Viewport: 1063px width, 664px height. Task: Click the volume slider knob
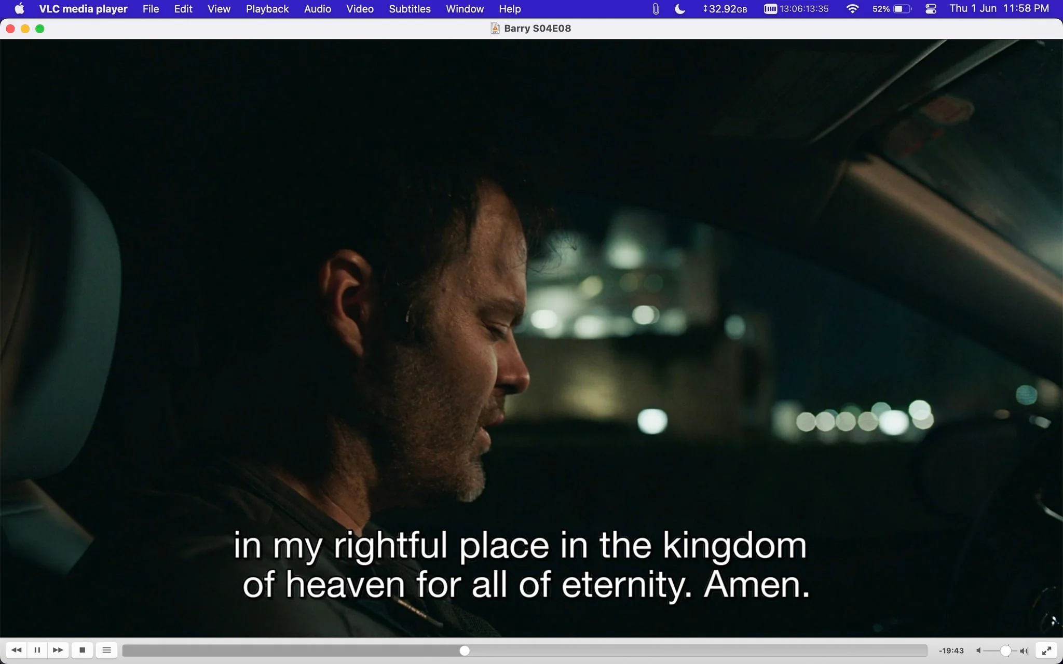1005,651
